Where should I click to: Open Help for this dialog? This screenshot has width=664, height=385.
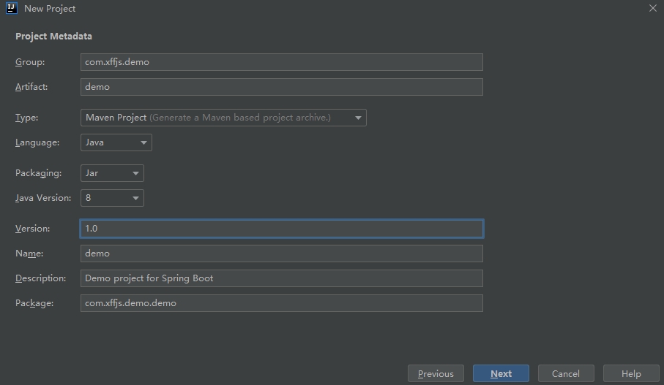tap(631, 374)
